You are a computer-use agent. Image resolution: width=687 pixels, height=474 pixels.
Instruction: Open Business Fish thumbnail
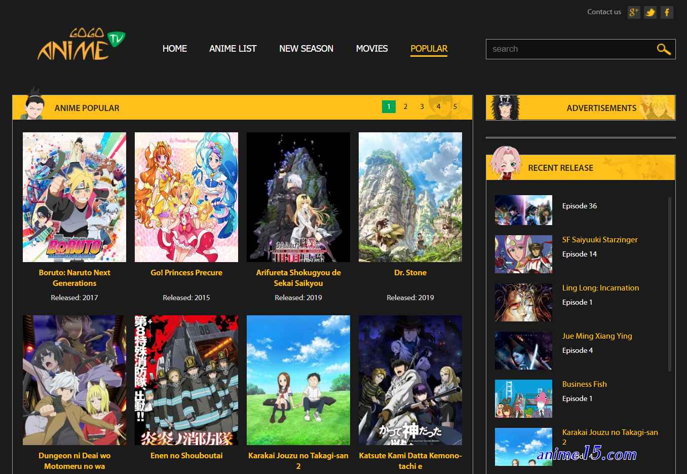523,398
